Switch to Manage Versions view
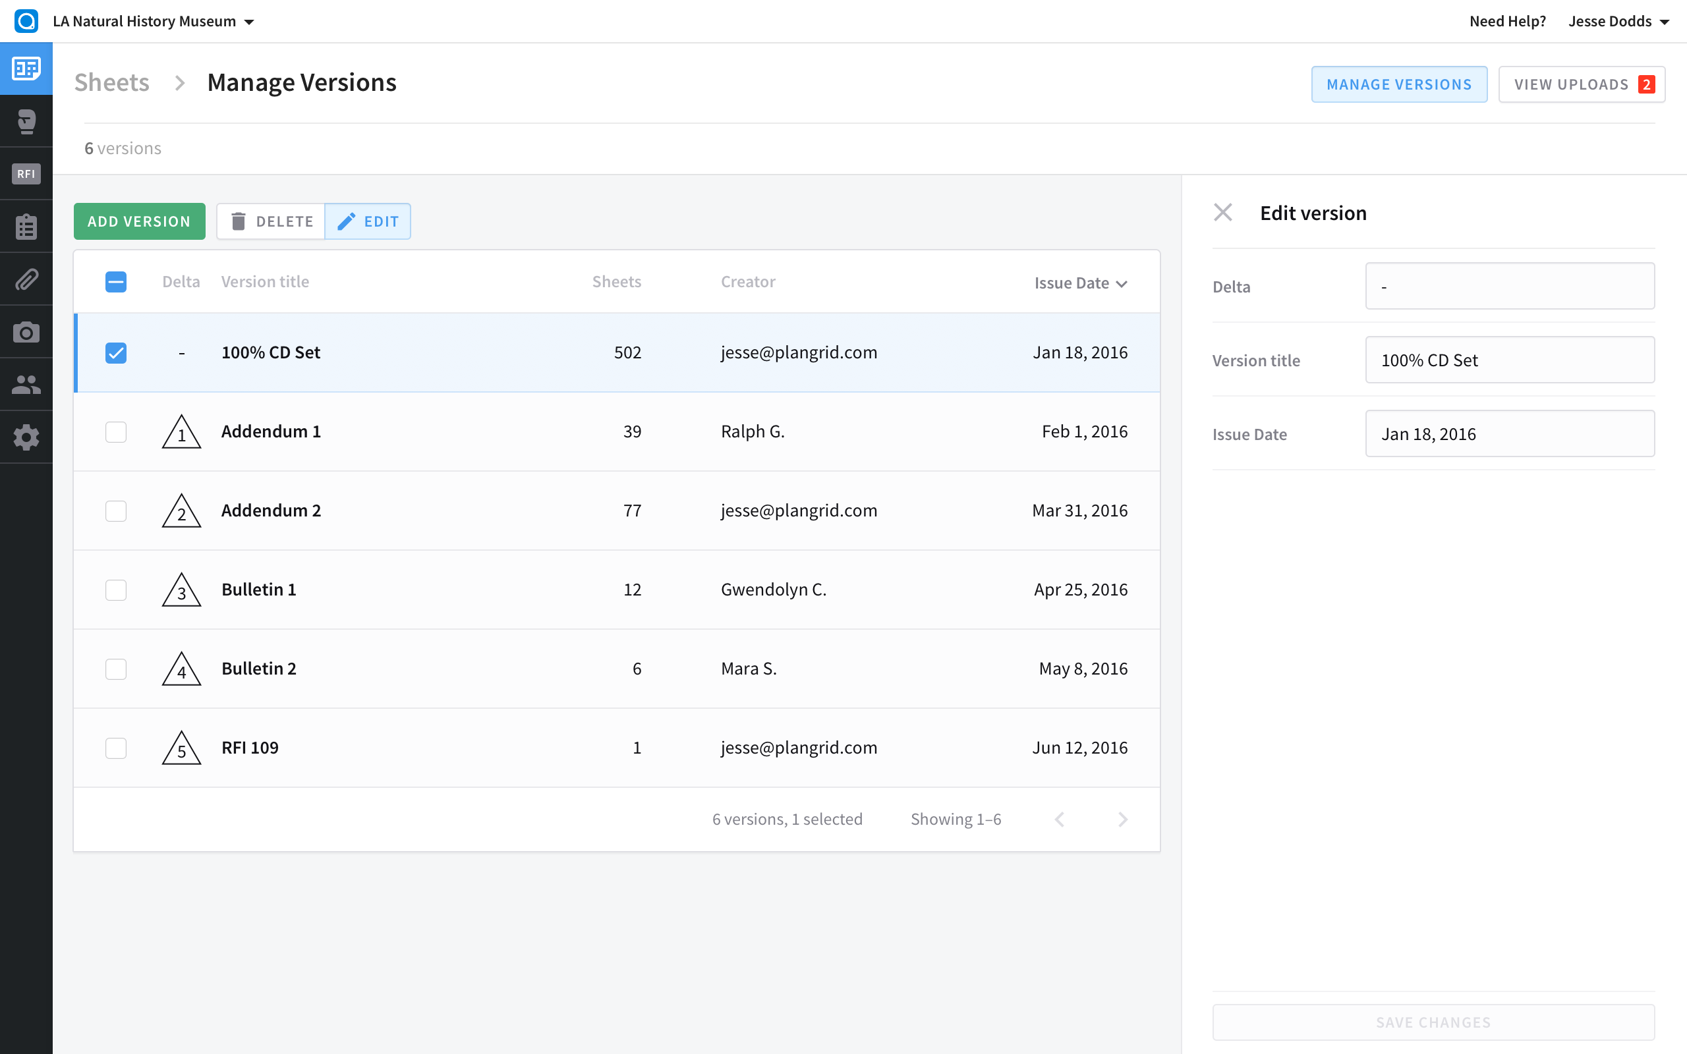This screenshot has height=1054, width=1687. pyautogui.click(x=1399, y=84)
